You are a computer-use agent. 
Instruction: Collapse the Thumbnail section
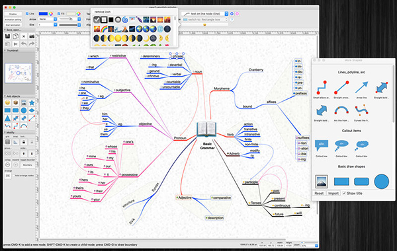(x=5, y=50)
